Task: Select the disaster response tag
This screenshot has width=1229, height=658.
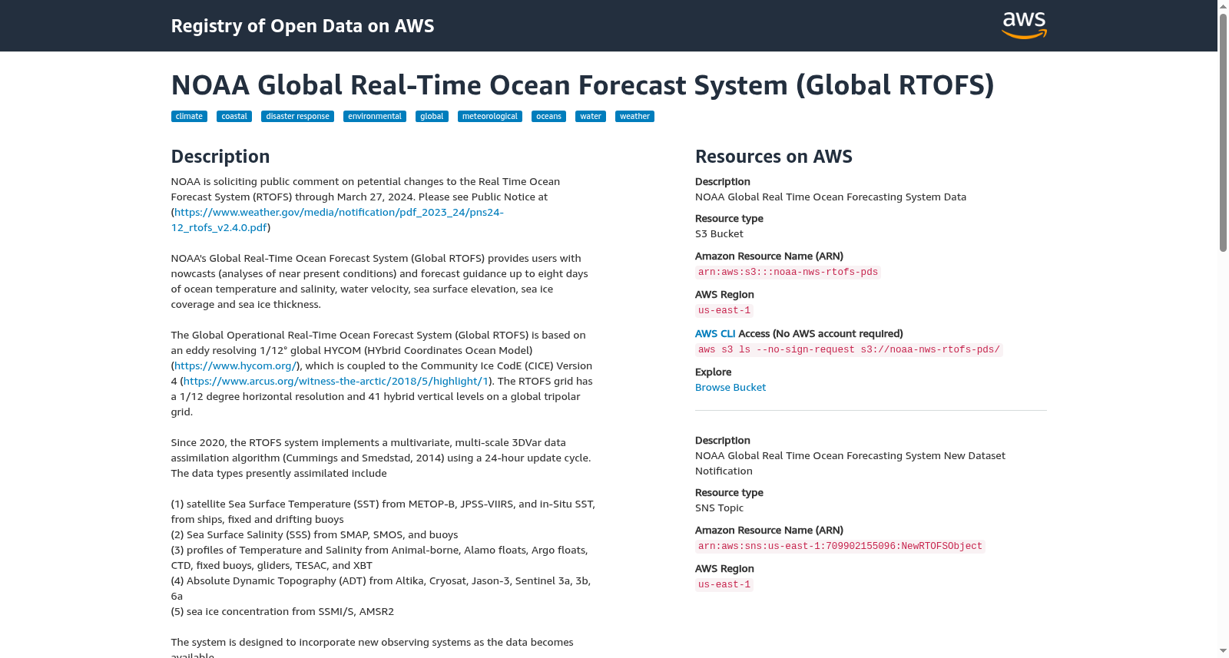Action: pos(297,117)
